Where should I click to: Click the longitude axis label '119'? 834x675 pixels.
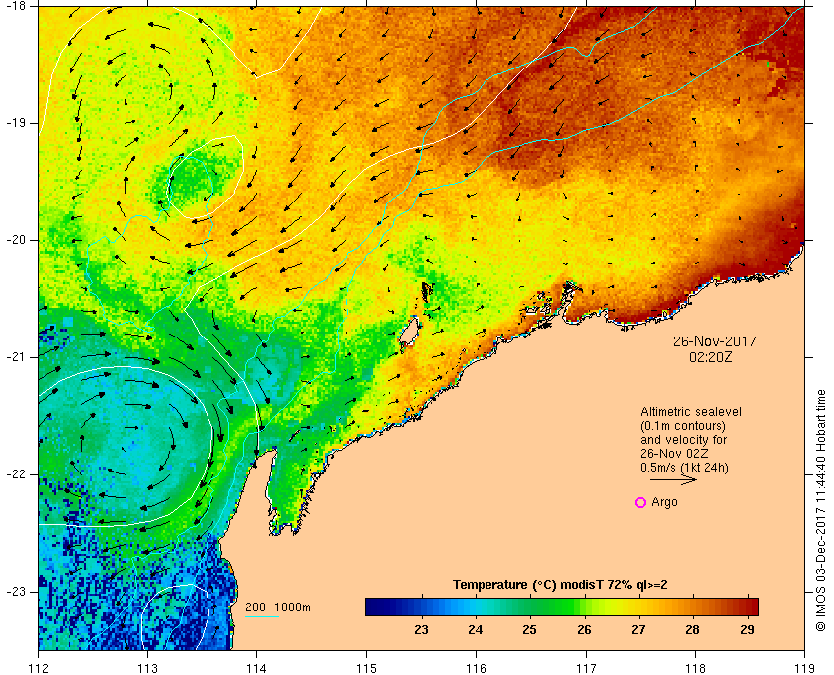coord(804,668)
